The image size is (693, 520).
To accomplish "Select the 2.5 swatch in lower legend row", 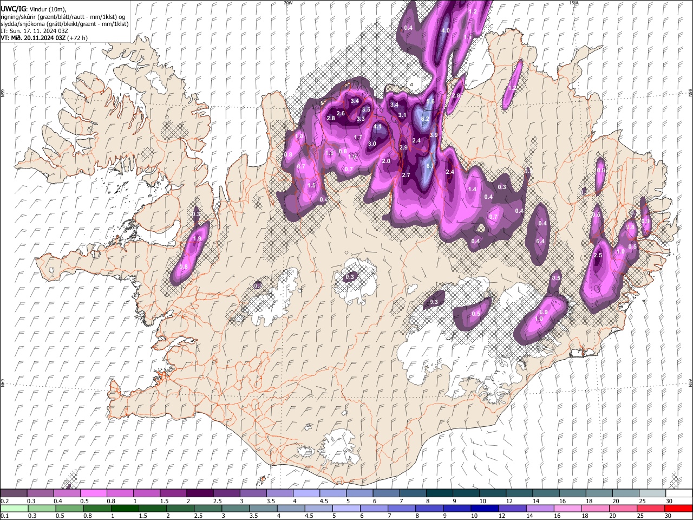I will tap(208, 508).
